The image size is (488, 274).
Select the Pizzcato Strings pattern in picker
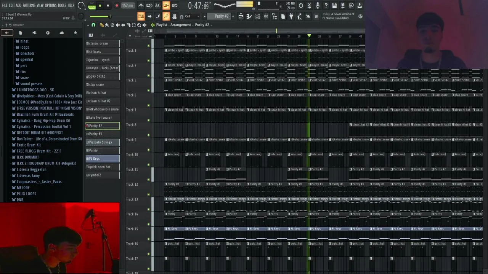[x=103, y=142]
